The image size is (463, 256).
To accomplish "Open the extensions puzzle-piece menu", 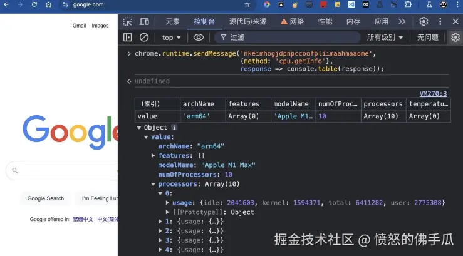I will point(408,4).
